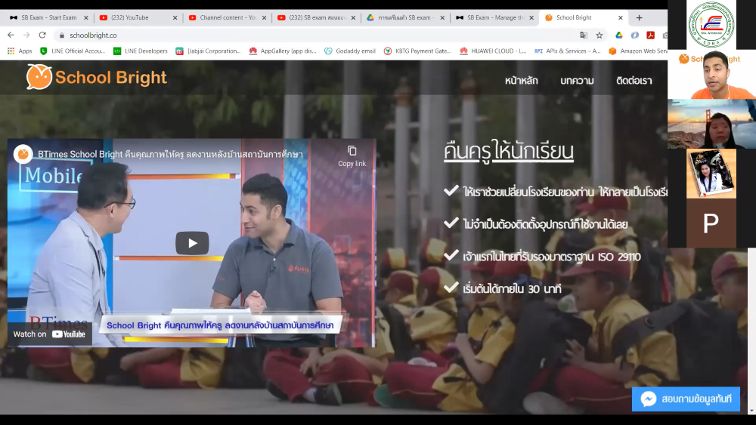The width and height of the screenshot is (756, 425).
Task: Close the Channel content tab
Action: (x=264, y=18)
